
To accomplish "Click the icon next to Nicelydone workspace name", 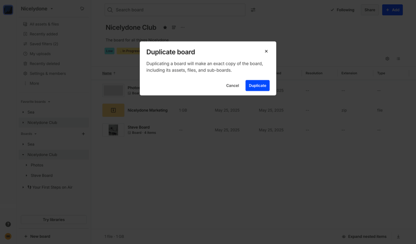I will 82,9.
